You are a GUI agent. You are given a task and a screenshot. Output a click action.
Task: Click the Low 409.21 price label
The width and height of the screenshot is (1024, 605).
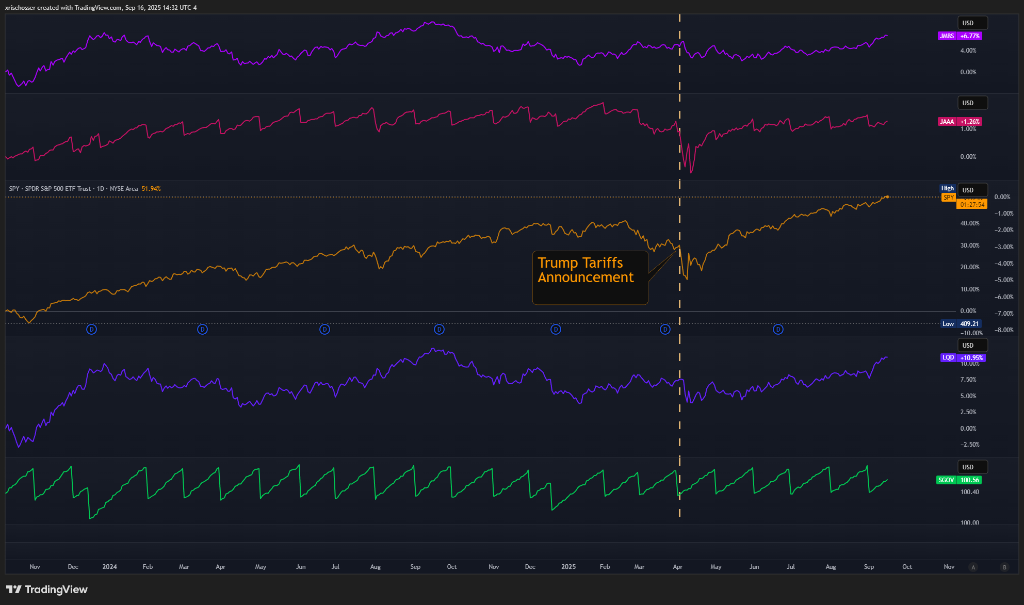click(962, 324)
